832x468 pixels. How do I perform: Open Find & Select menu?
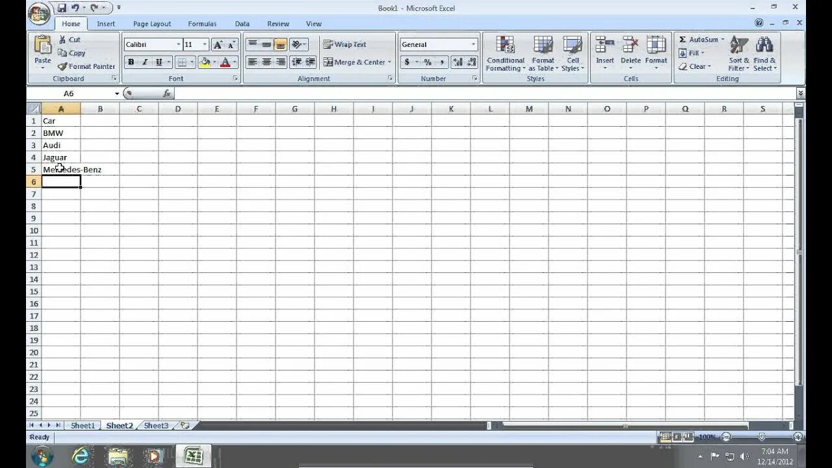pos(764,54)
